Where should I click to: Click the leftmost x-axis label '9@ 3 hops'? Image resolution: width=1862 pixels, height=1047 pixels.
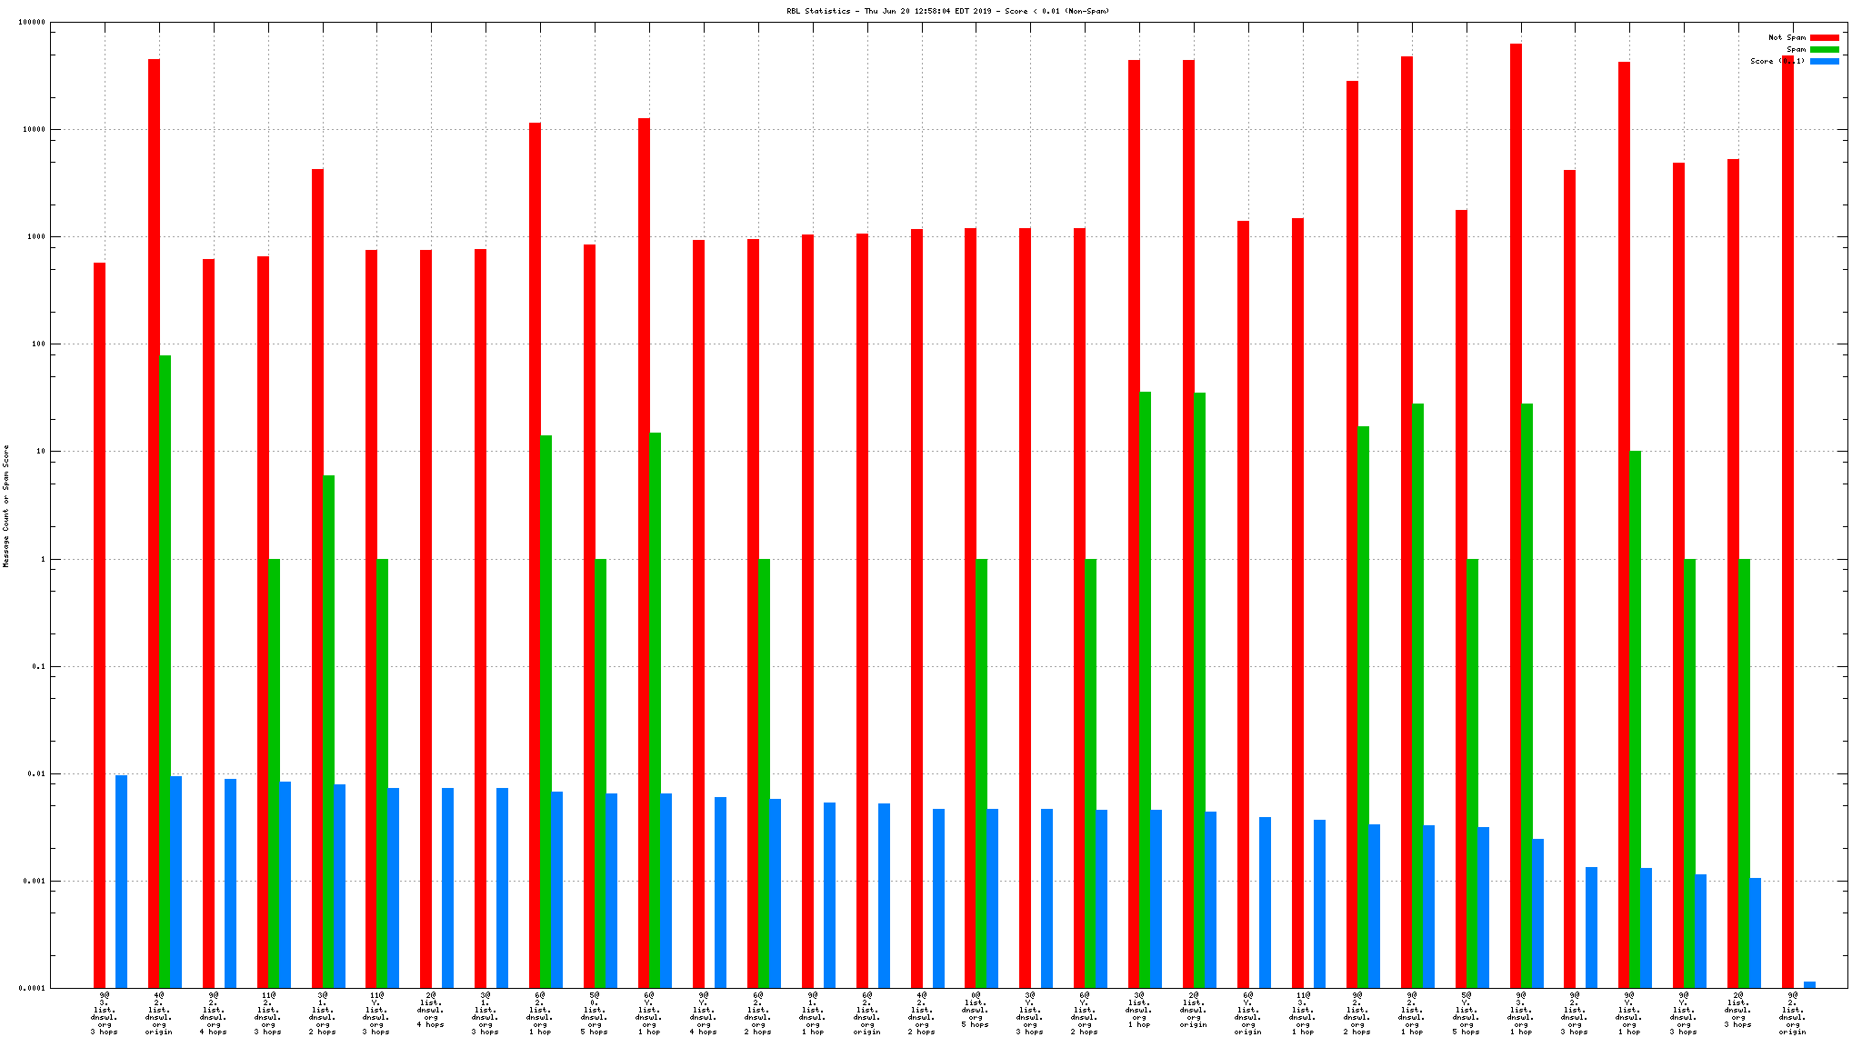click(x=105, y=1013)
